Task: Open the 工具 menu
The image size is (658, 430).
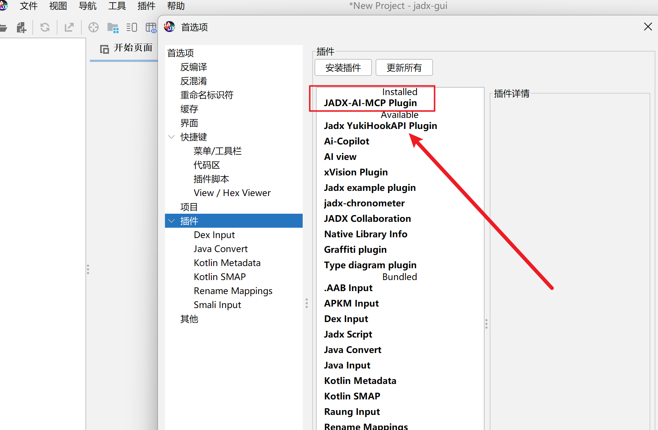Action: 117,6
